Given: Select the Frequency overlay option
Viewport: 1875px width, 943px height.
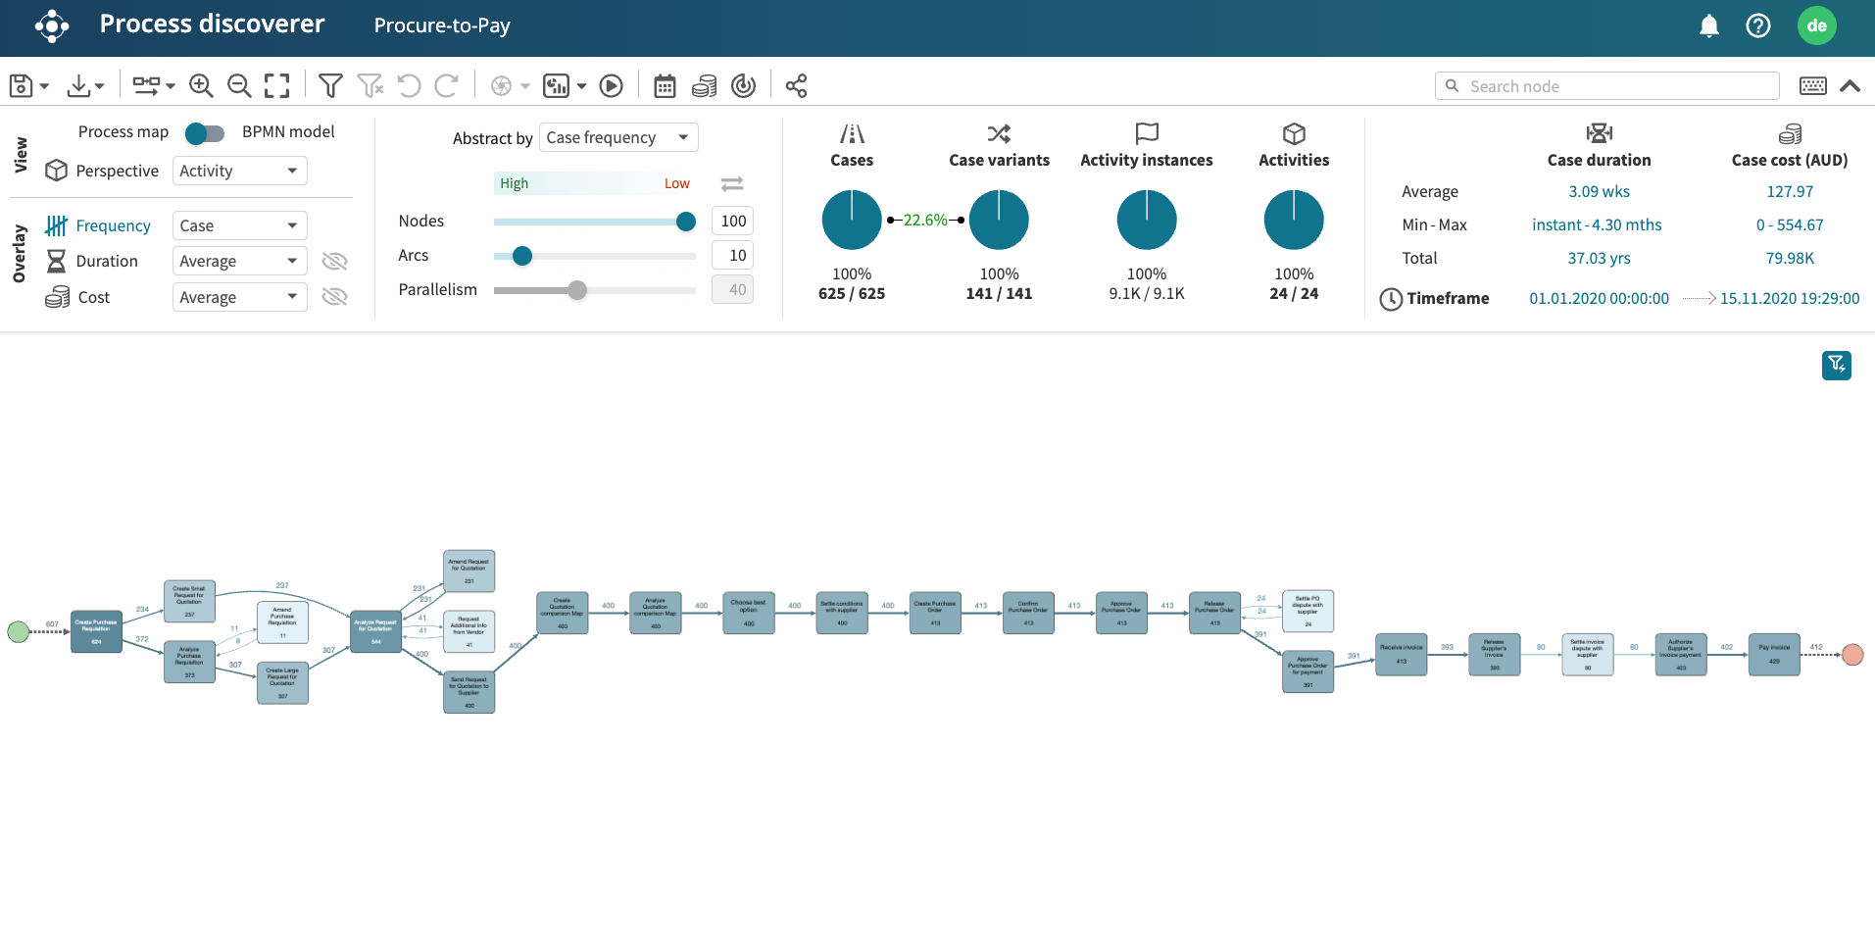Looking at the screenshot, I should click(x=113, y=225).
